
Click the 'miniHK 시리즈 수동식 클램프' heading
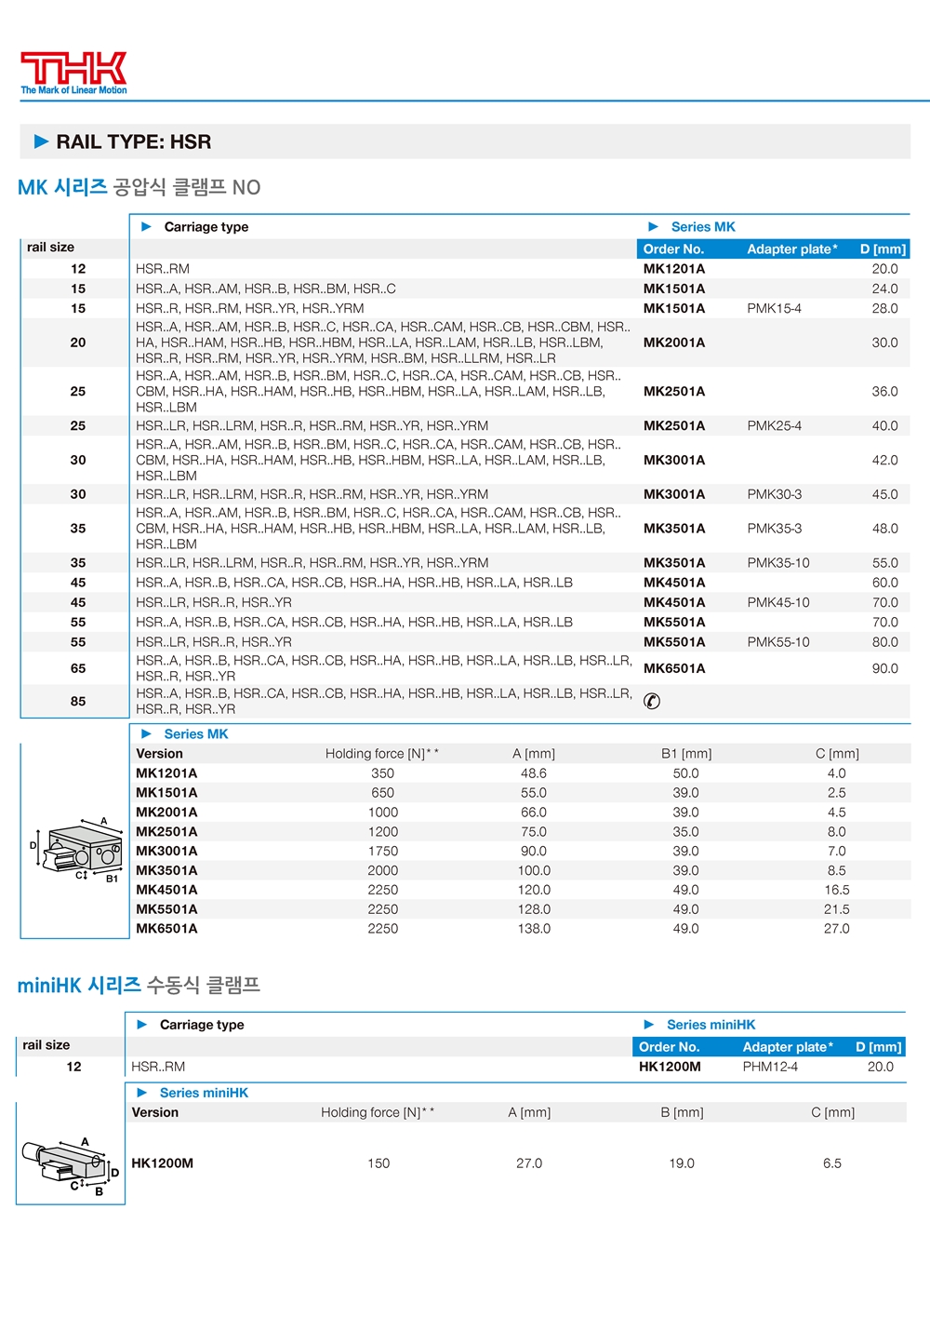(139, 985)
